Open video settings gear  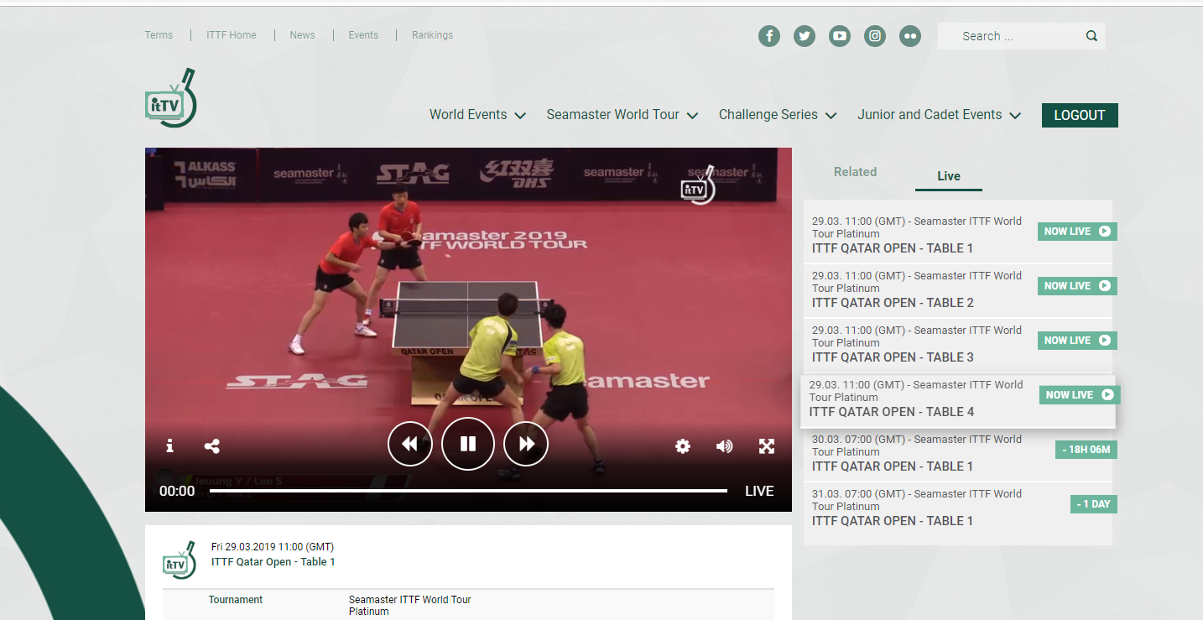point(683,446)
